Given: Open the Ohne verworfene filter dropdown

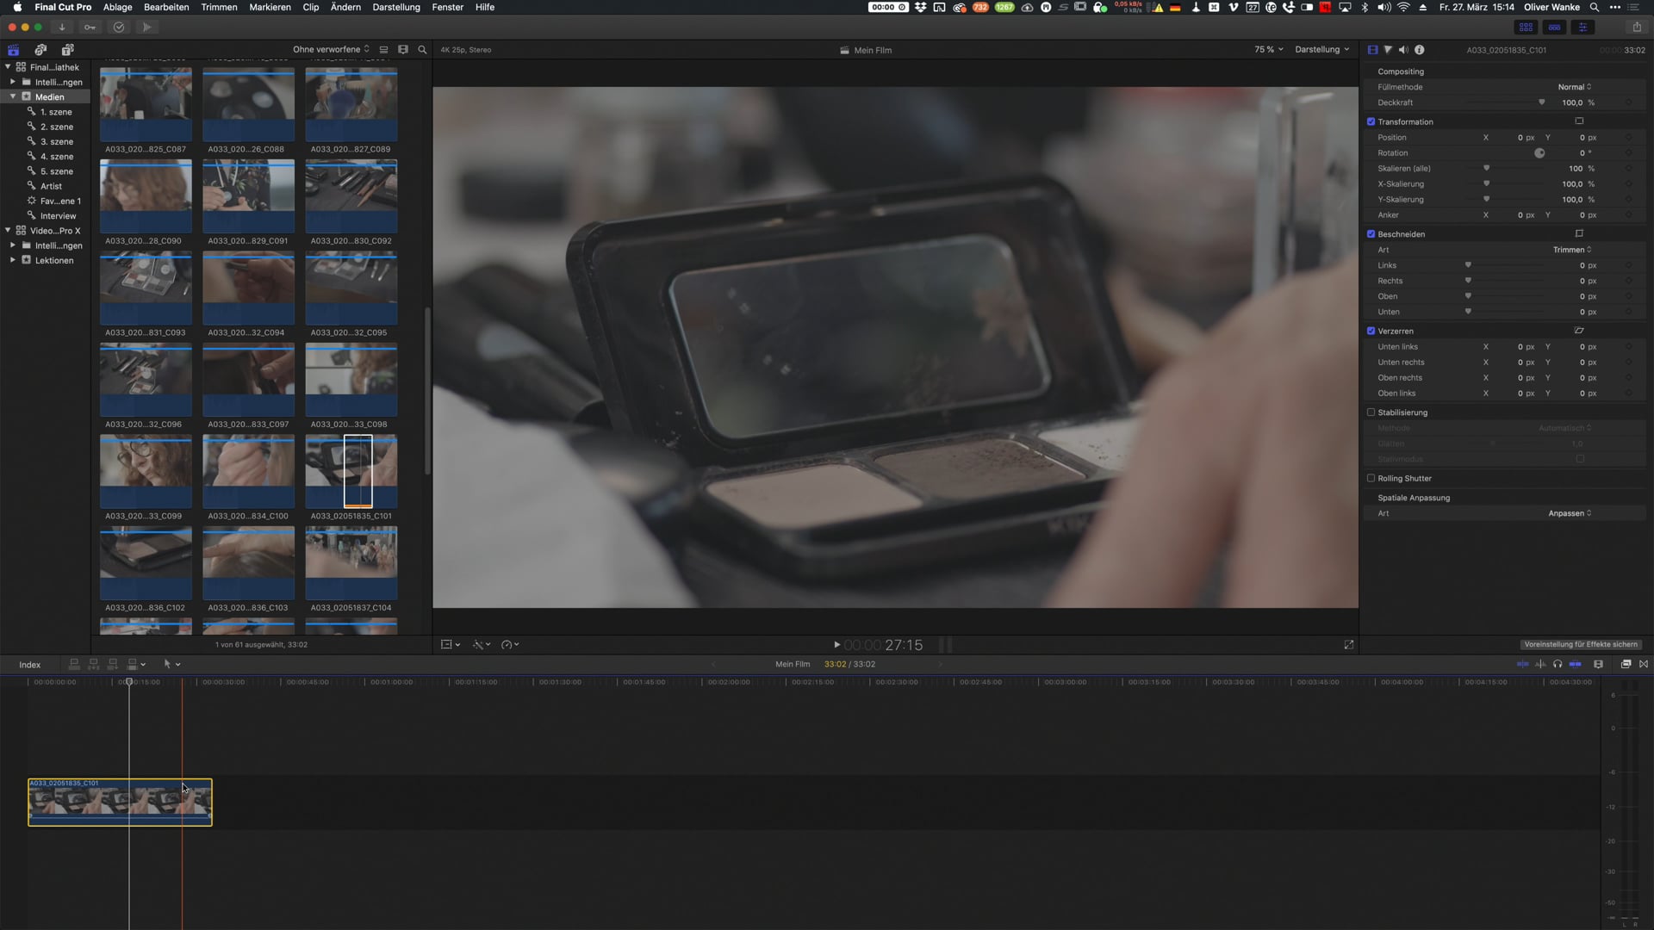Looking at the screenshot, I should pos(331,49).
